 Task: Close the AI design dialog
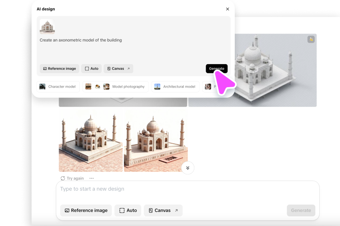pos(227,9)
